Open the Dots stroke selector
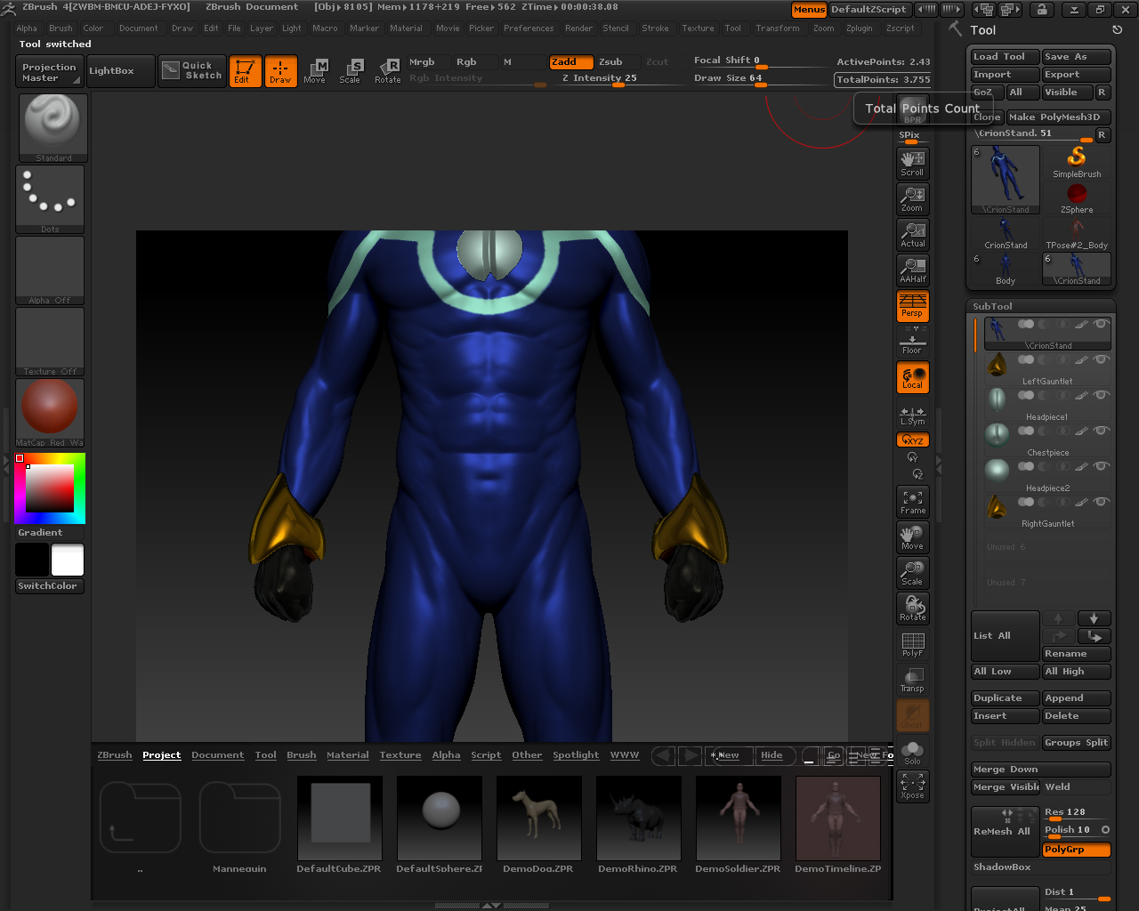The width and height of the screenshot is (1139, 911). click(50, 199)
